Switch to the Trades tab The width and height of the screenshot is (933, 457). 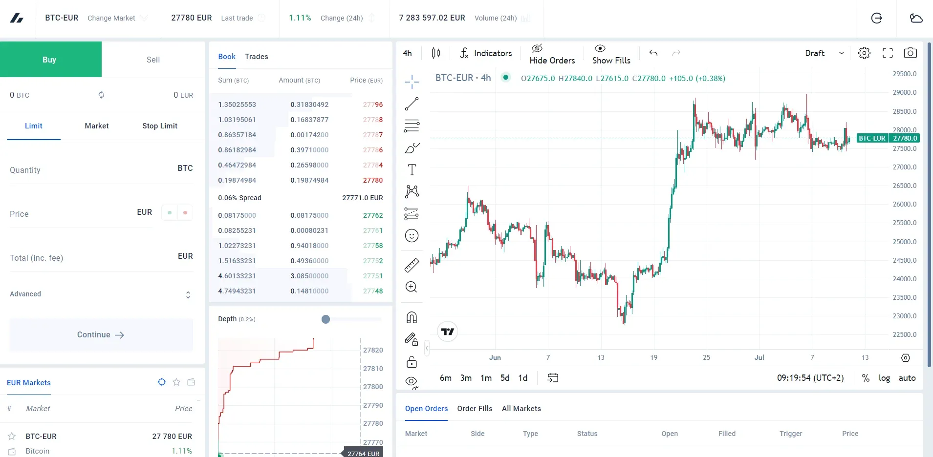click(257, 56)
